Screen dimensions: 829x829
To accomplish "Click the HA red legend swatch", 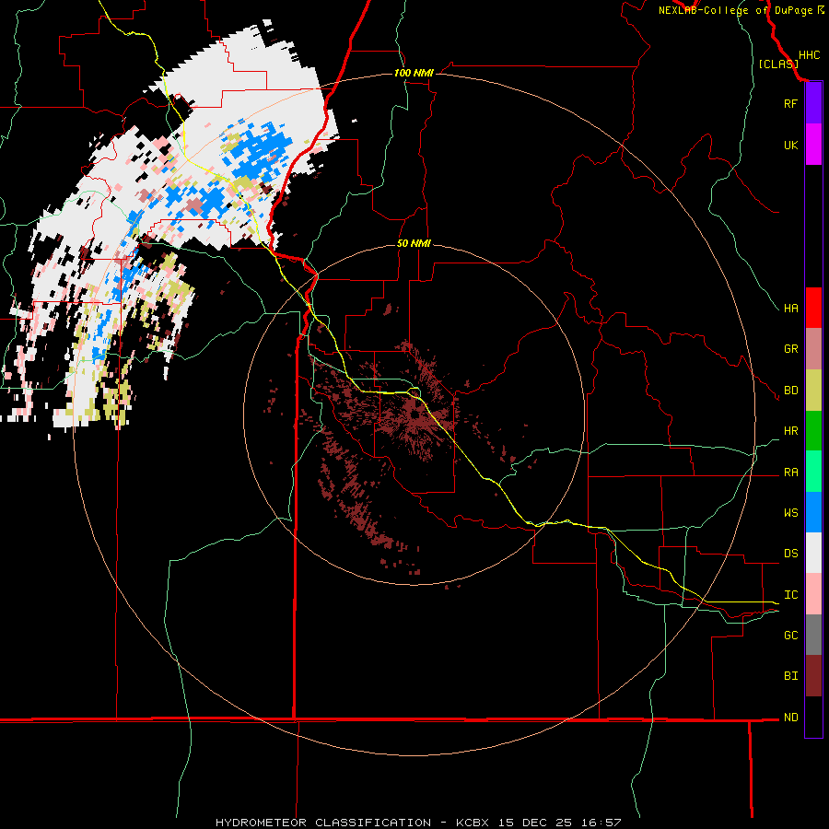I will point(813,308).
